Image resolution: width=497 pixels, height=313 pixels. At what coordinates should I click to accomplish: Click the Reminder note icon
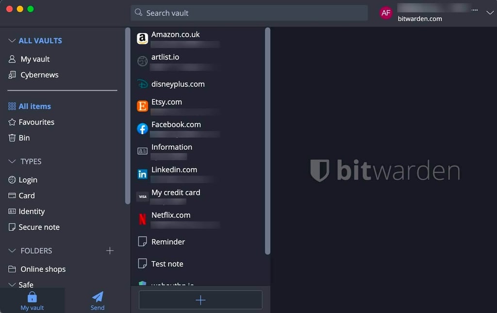coord(142,241)
